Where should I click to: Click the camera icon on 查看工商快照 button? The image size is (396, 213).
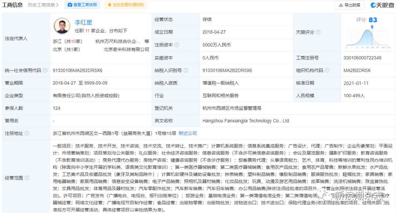(x=70, y=5)
